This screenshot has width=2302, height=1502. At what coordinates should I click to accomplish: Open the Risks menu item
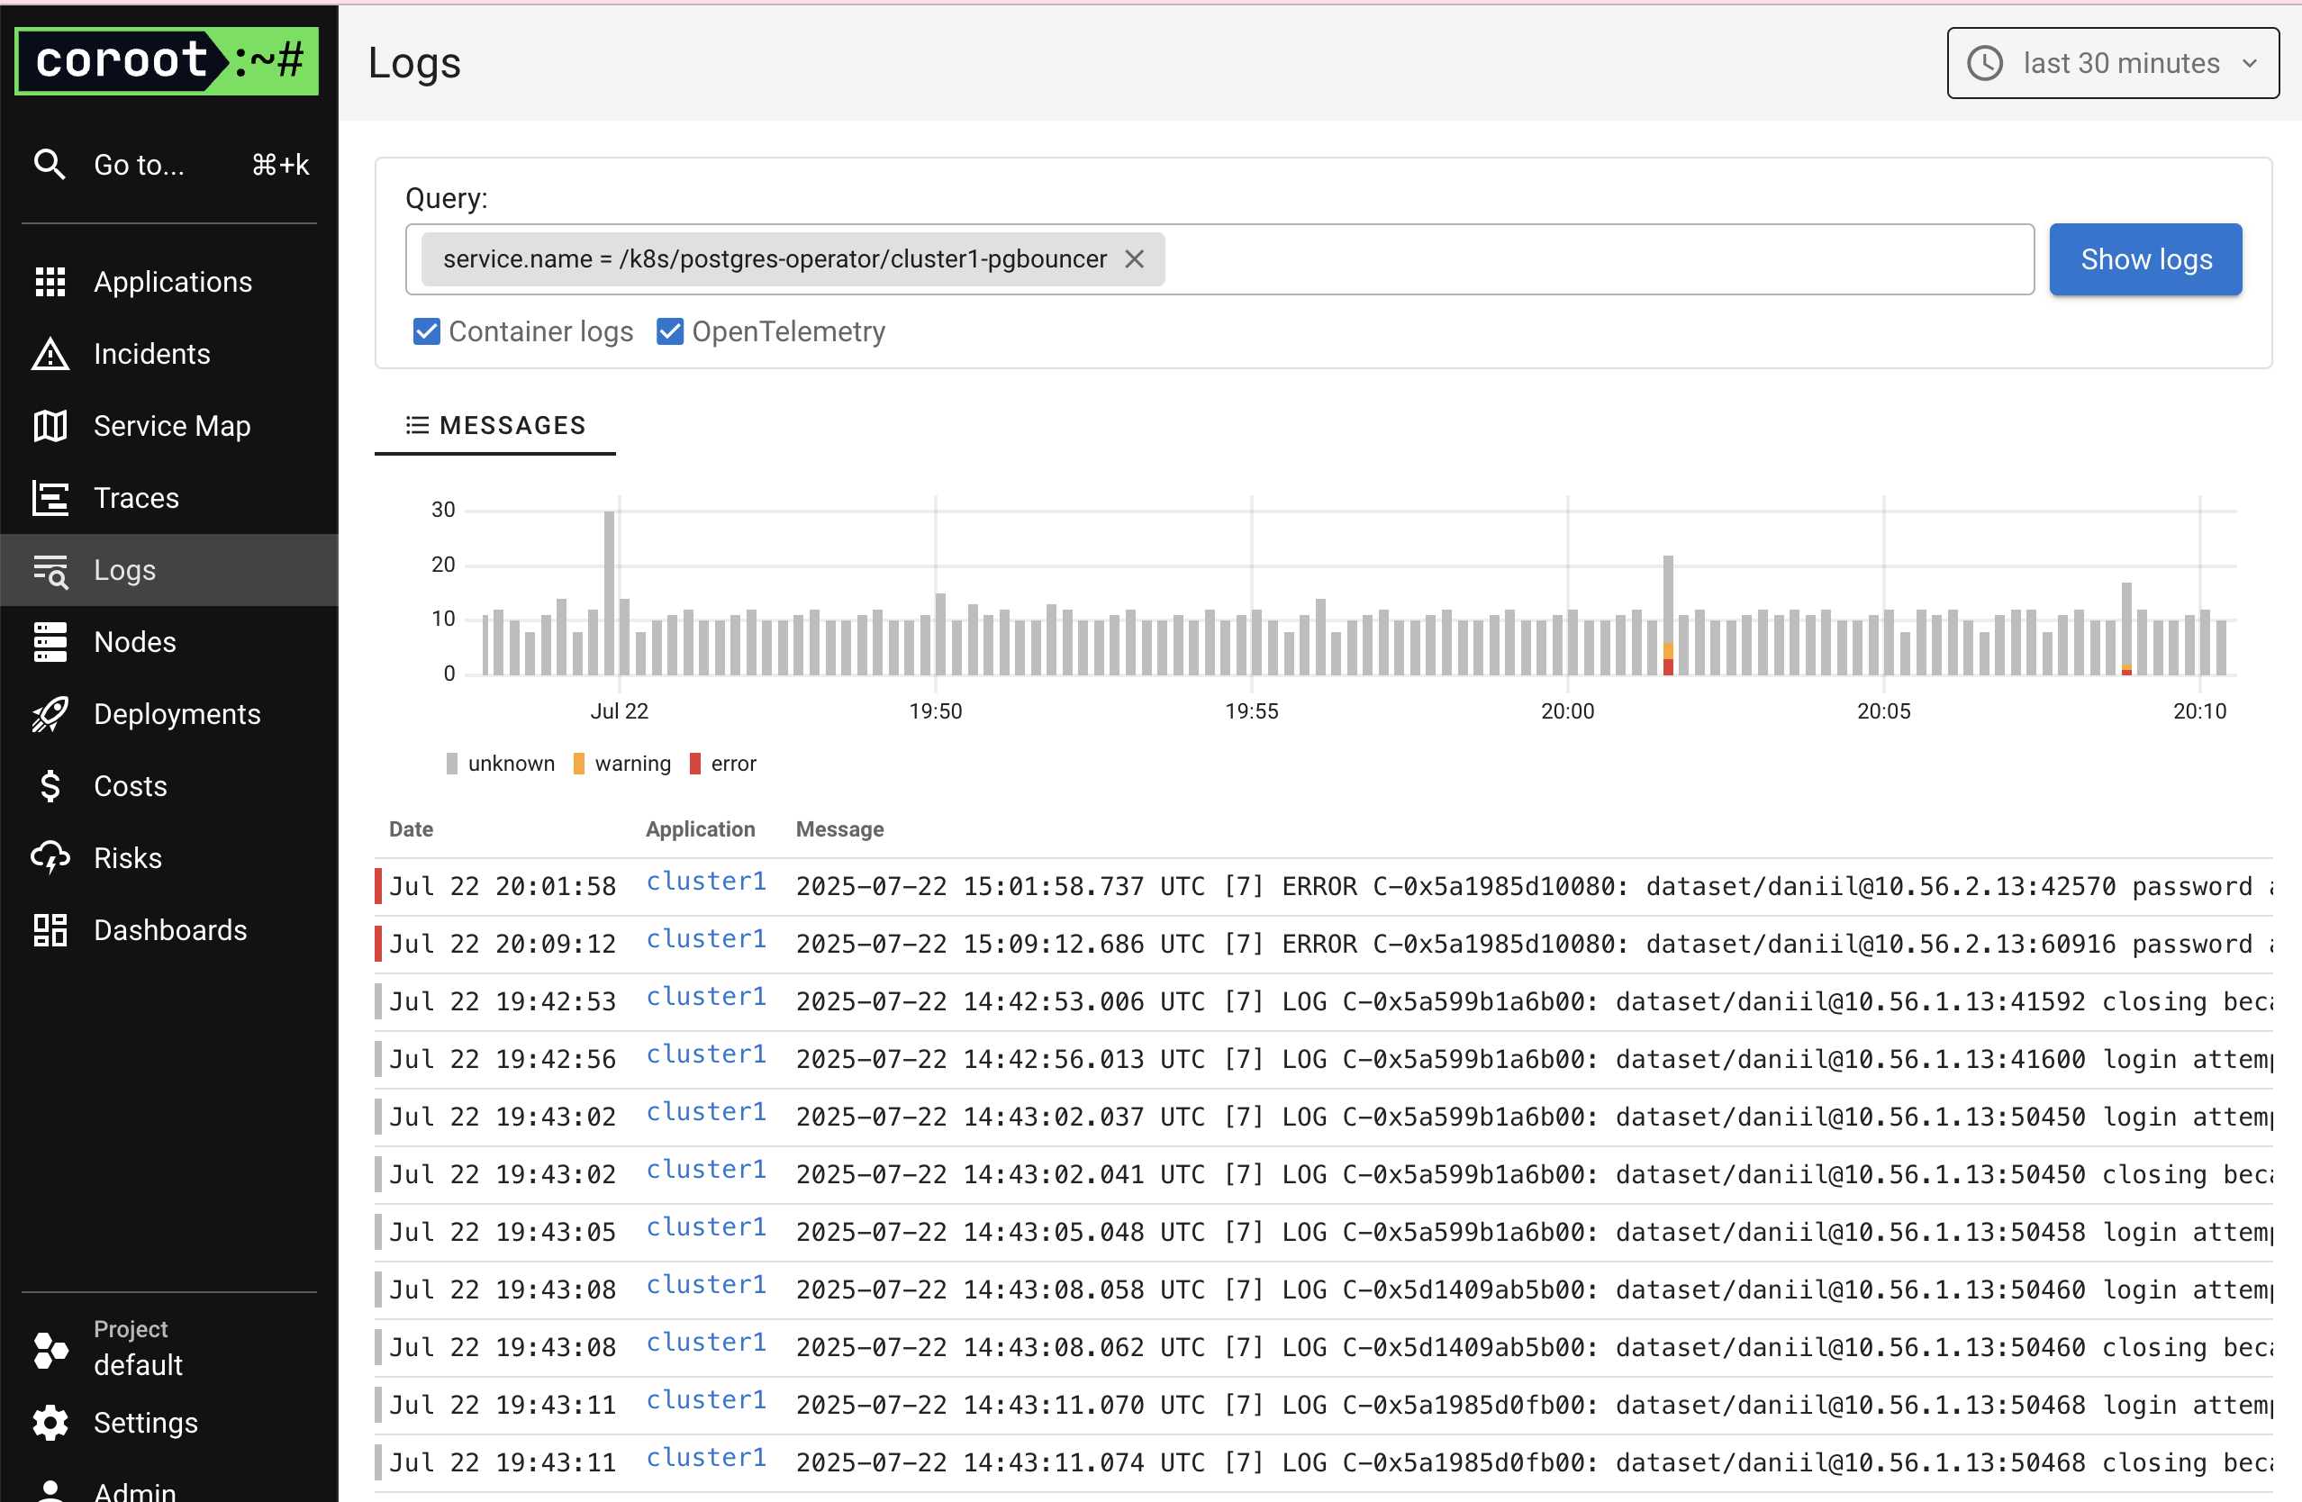[169, 858]
